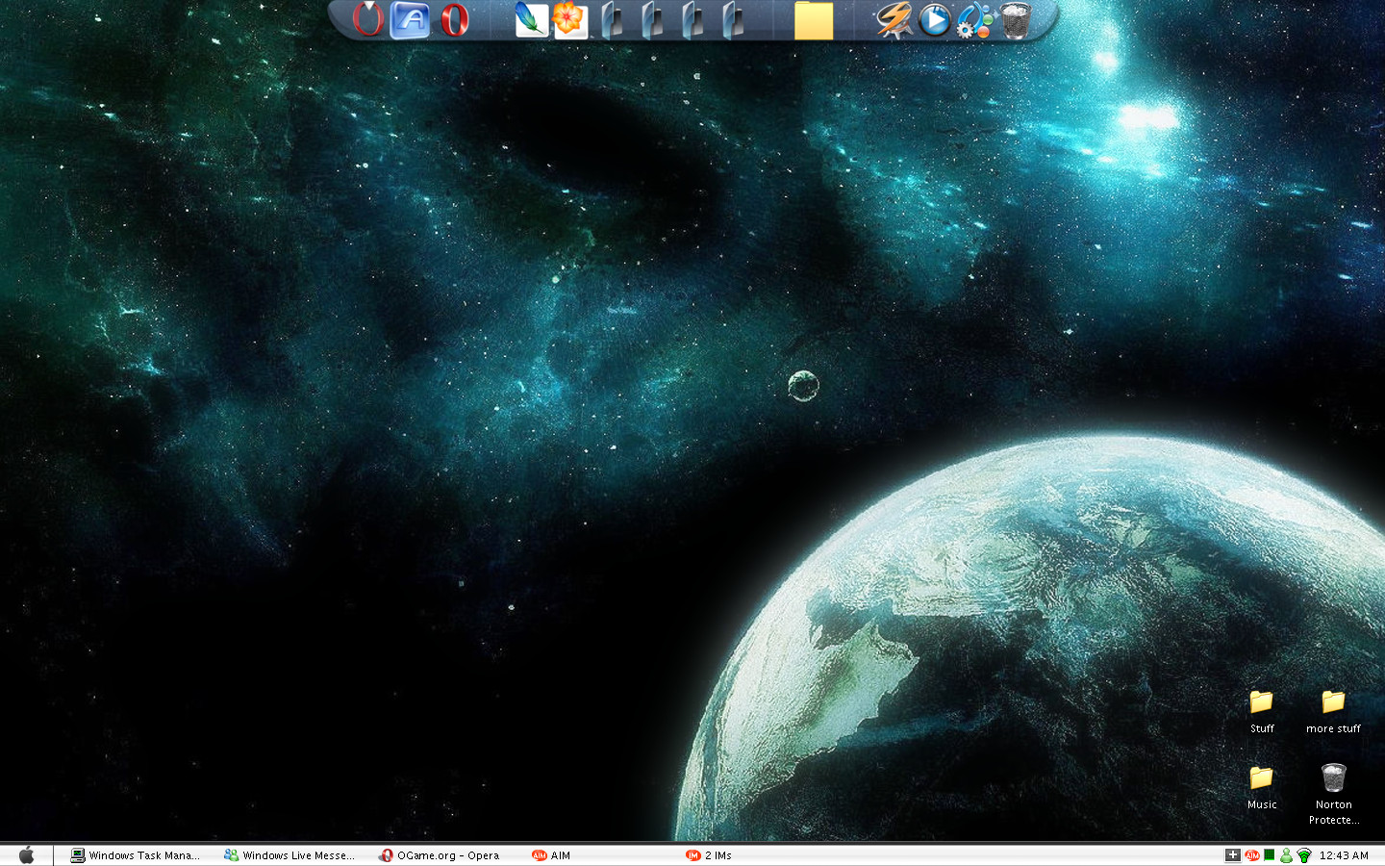The image size is (1385, 866).
Task: Click the AIM system tray icon
Action: tap(1251, 854)
